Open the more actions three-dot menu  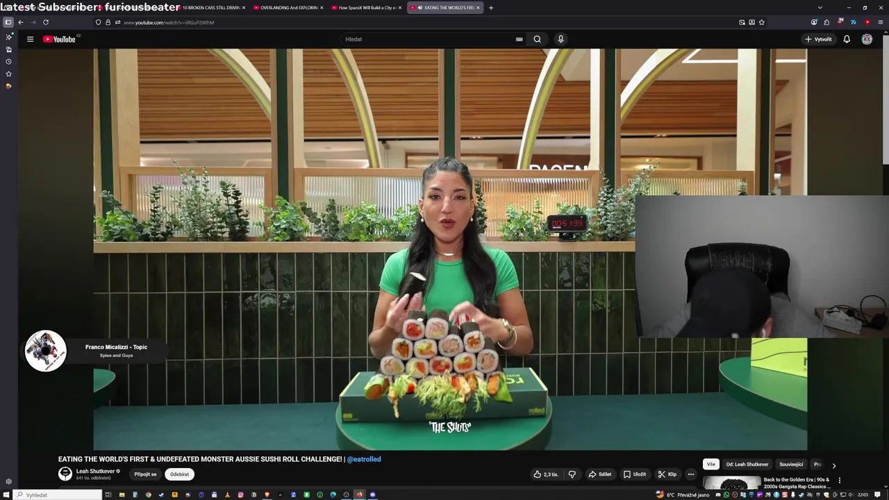click(x=690, y=474)
